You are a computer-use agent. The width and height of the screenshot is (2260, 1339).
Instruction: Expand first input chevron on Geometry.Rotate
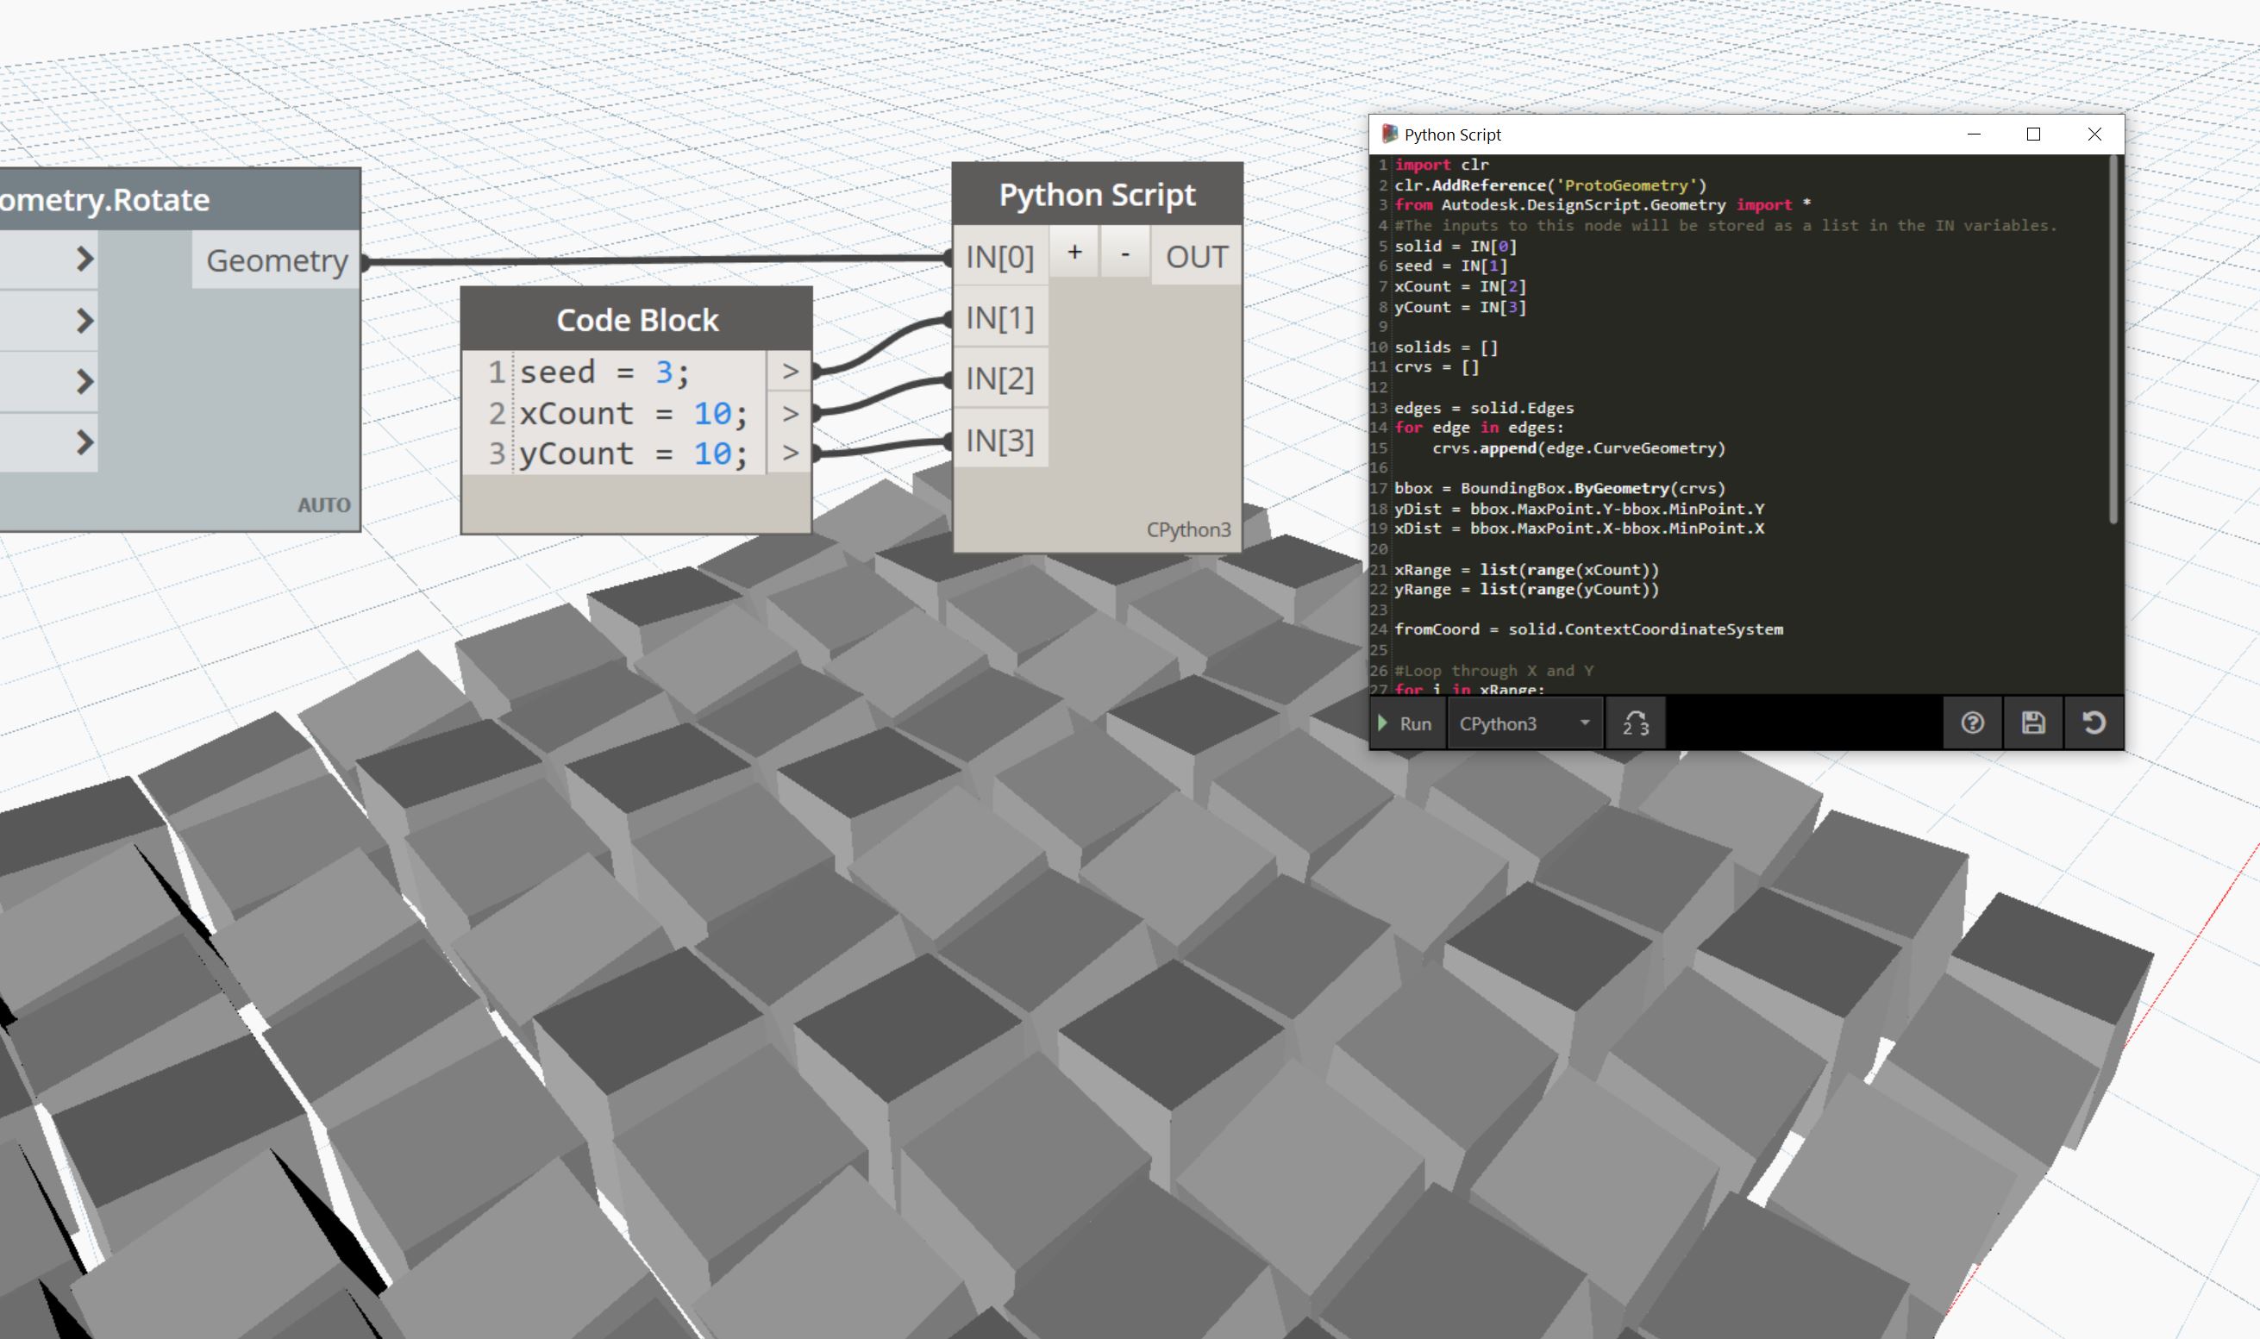click(x=84, y=260)
